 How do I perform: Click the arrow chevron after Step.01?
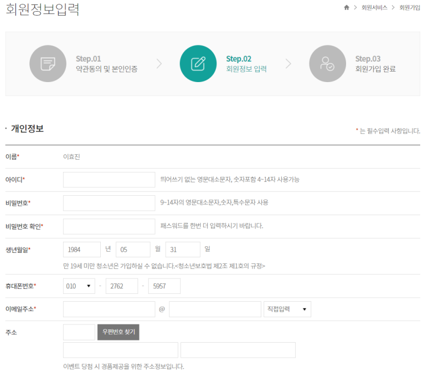pos(159,63)
